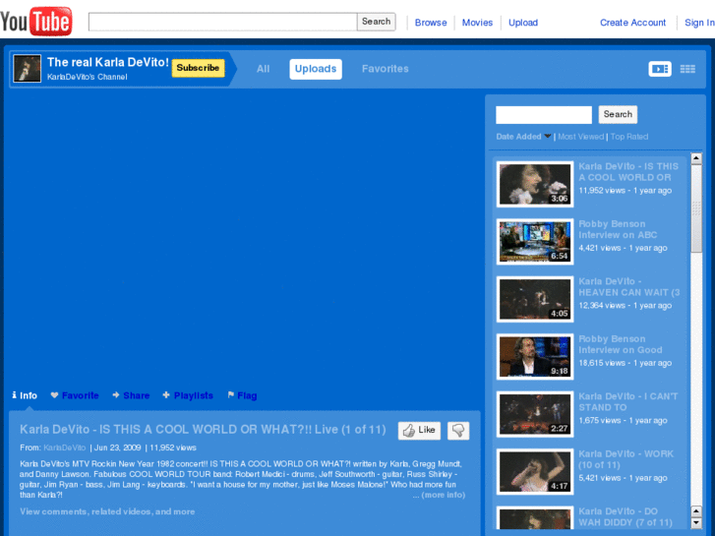Click title 'Robby Benson Interview on Good'
The height and width of the screenshot is (536, 715).
point(621,344)
